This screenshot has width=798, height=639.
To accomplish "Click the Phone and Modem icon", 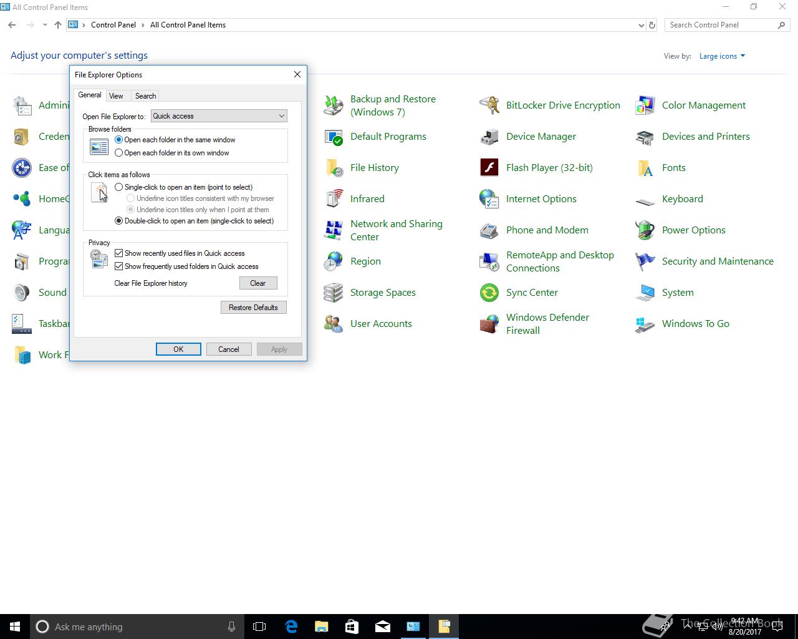I will (489, 230).
